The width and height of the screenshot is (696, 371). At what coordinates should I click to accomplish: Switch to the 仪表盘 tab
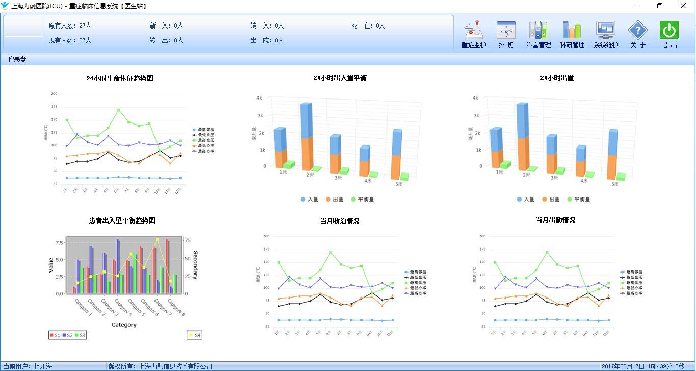17,60
